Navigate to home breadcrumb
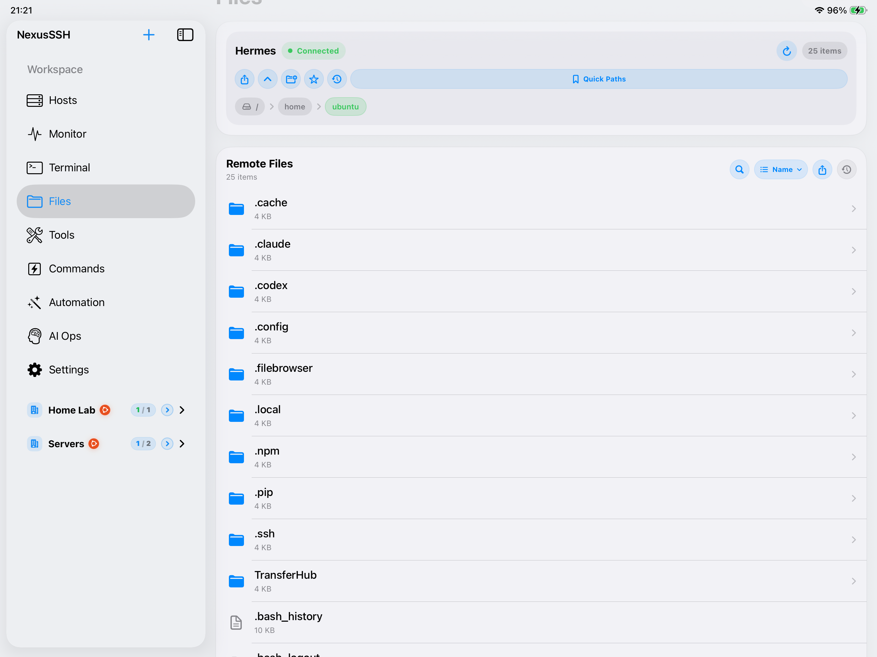 295,107
